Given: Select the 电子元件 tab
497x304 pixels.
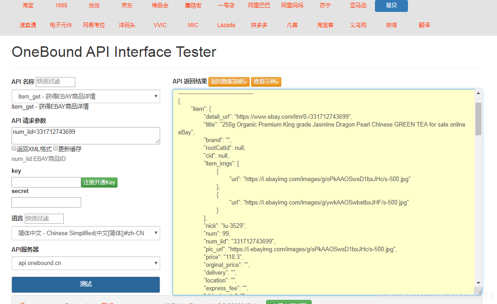Looking at the screenshot, I should 61,25.
